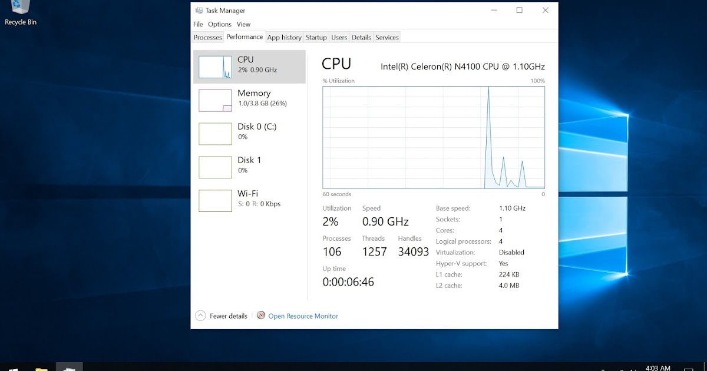The width and height of the screenshot is (707, 371).
Task: Click the Cores label
Action: (445, 230)
